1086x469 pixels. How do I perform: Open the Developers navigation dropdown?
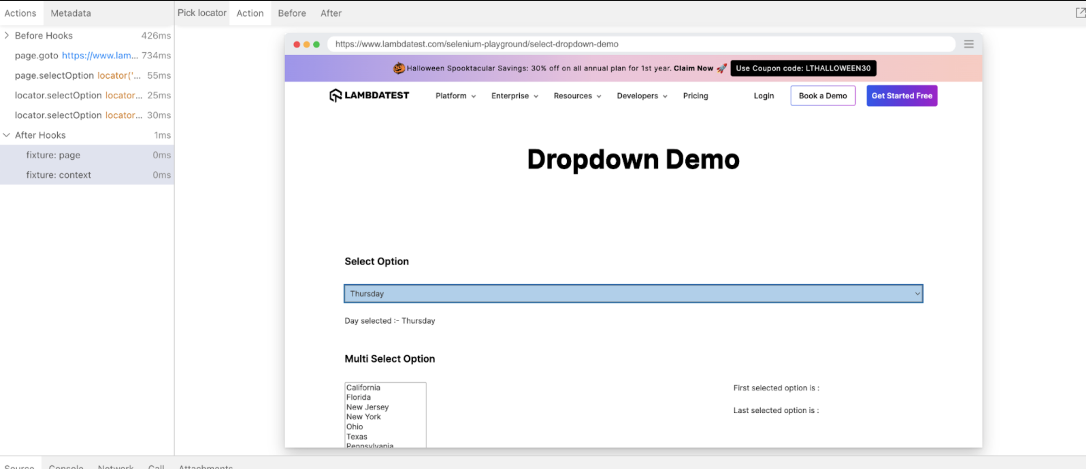[641, 96]
